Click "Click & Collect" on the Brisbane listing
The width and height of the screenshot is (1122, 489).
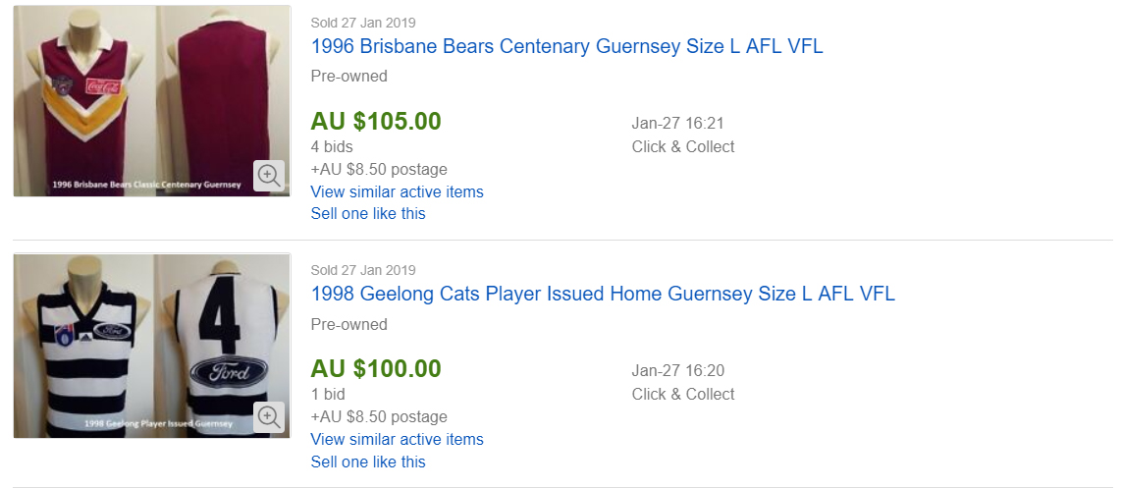click(683, 147)
